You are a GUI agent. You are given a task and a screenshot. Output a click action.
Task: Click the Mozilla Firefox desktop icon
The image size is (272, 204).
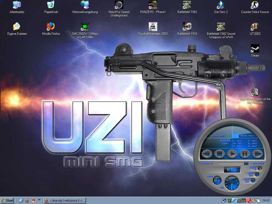tap(51, 27)
